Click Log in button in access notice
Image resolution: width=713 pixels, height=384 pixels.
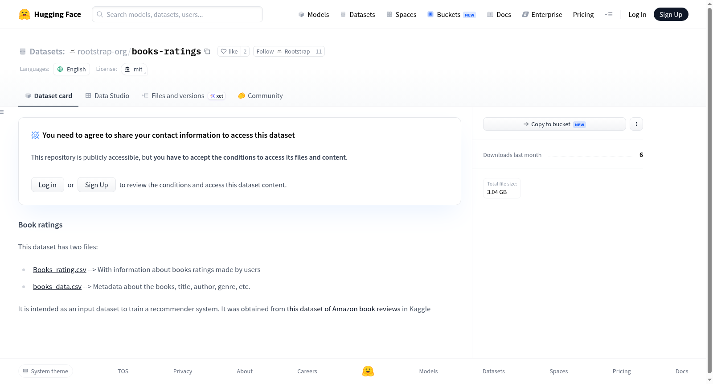[48, 185]
